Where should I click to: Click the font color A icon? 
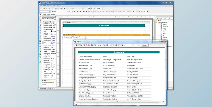(86, 12)
